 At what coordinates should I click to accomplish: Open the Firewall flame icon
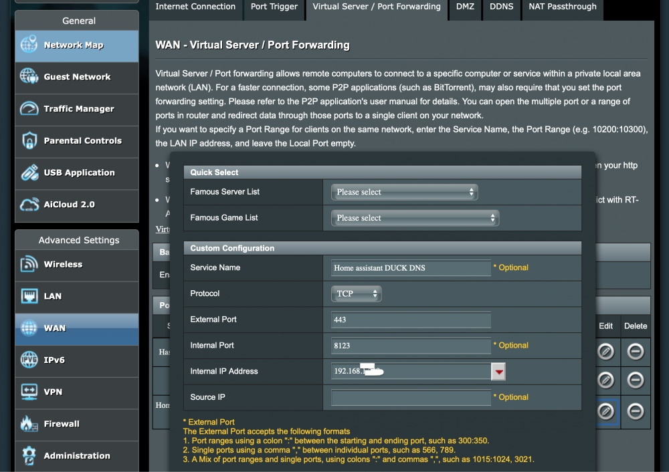coord(29,424)
